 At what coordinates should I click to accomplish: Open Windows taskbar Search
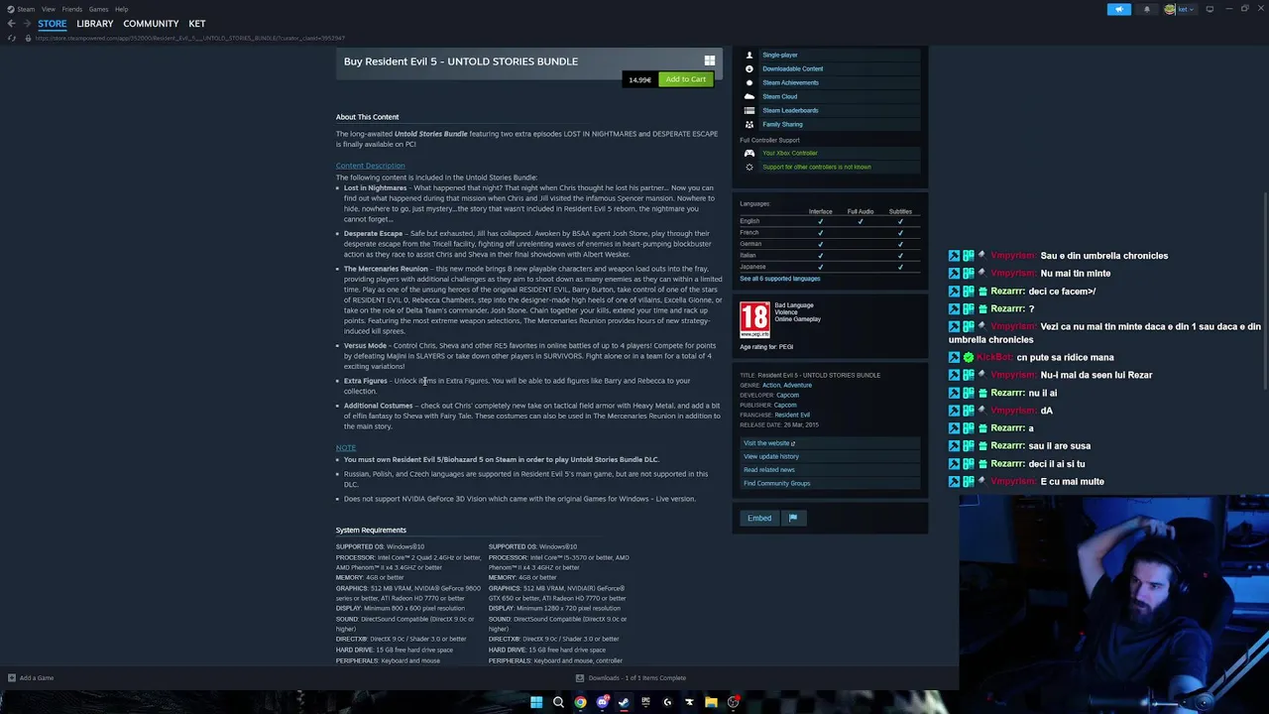click(558, 702)
